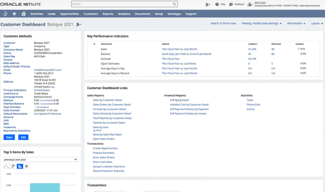Go to the Home icon
The image size is (325, 192).
23,14
